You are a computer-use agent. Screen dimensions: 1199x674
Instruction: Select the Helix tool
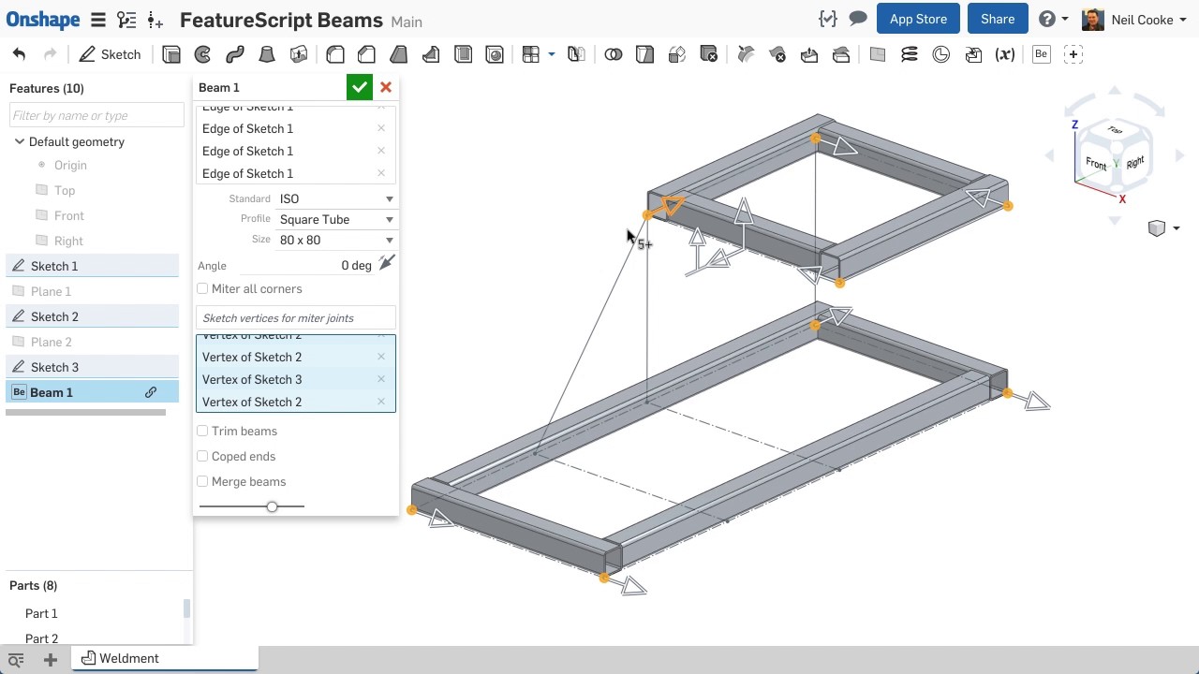pos(909,54)
